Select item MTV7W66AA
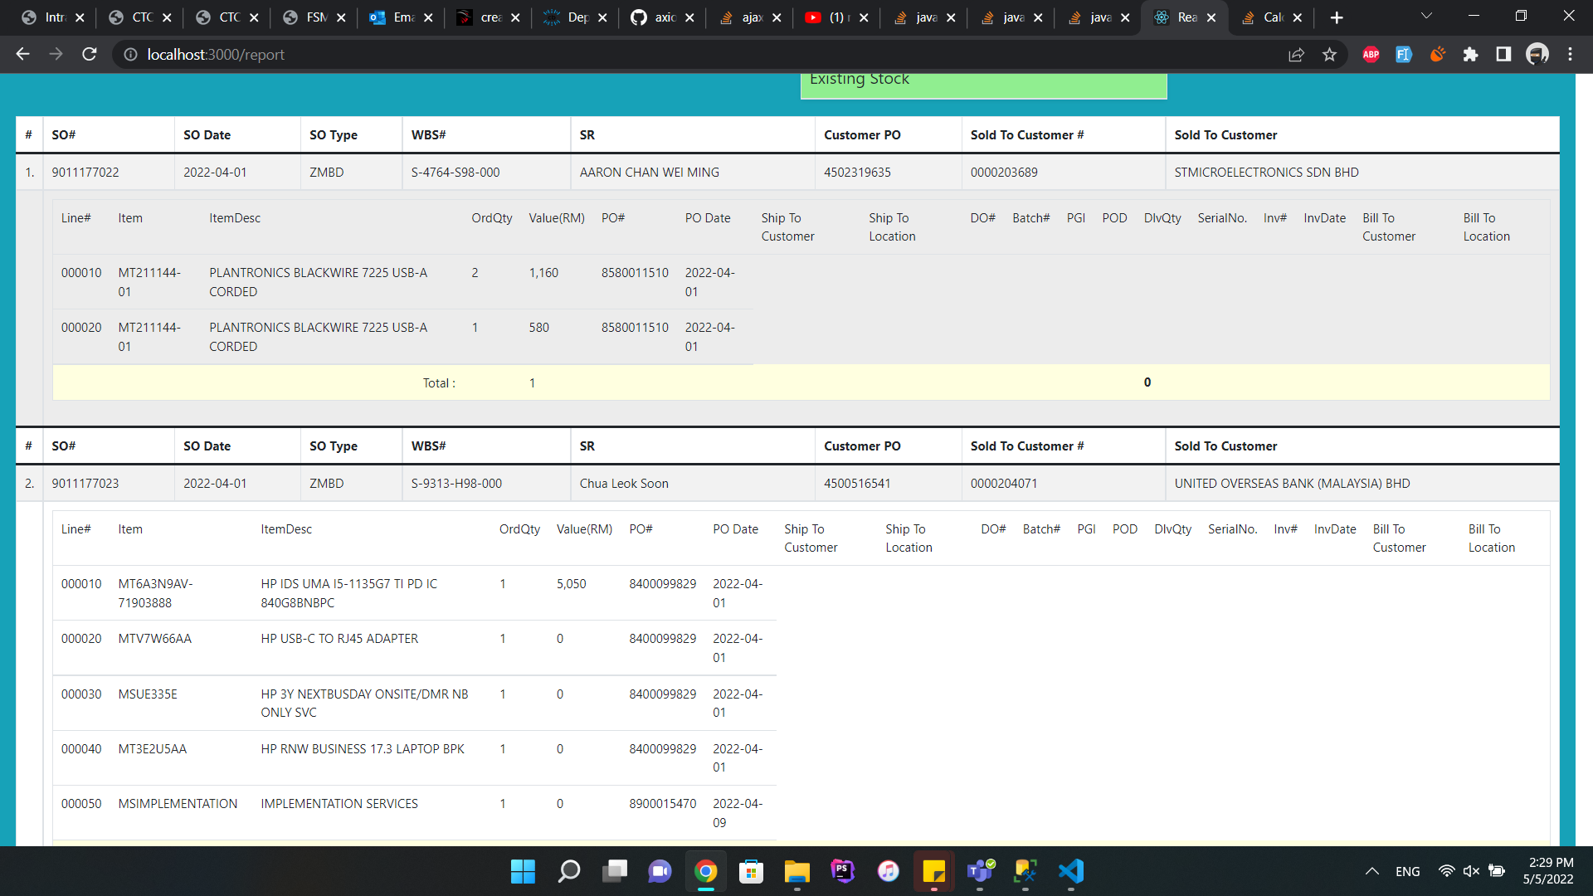Image resolution: width=1593 pixels, height=896 pixels. pos(154,639)
